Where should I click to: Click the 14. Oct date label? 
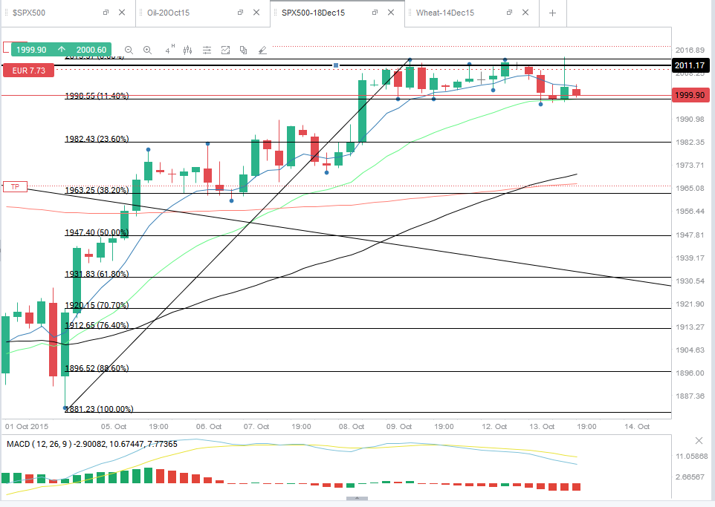[637, 426]
